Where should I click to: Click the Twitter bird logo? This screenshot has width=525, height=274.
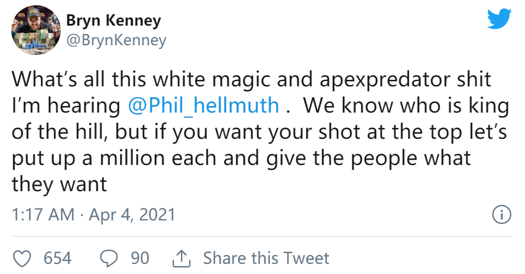499,19
